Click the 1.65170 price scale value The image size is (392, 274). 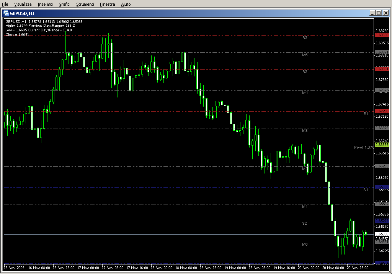point(382,227)
